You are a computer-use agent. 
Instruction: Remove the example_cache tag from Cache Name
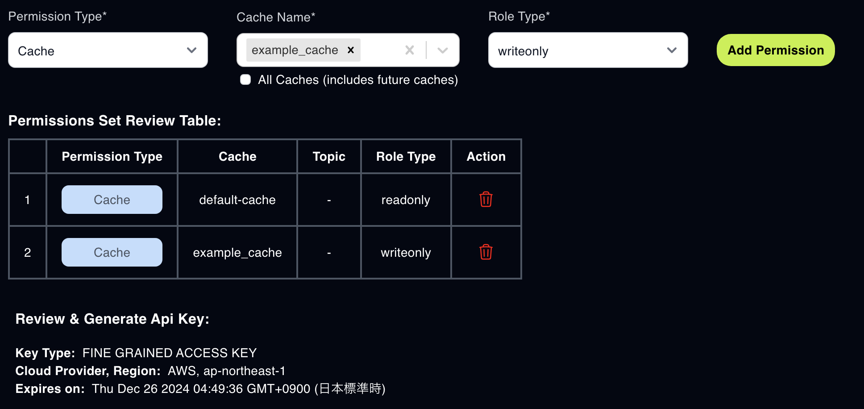[x=351, y=50]
